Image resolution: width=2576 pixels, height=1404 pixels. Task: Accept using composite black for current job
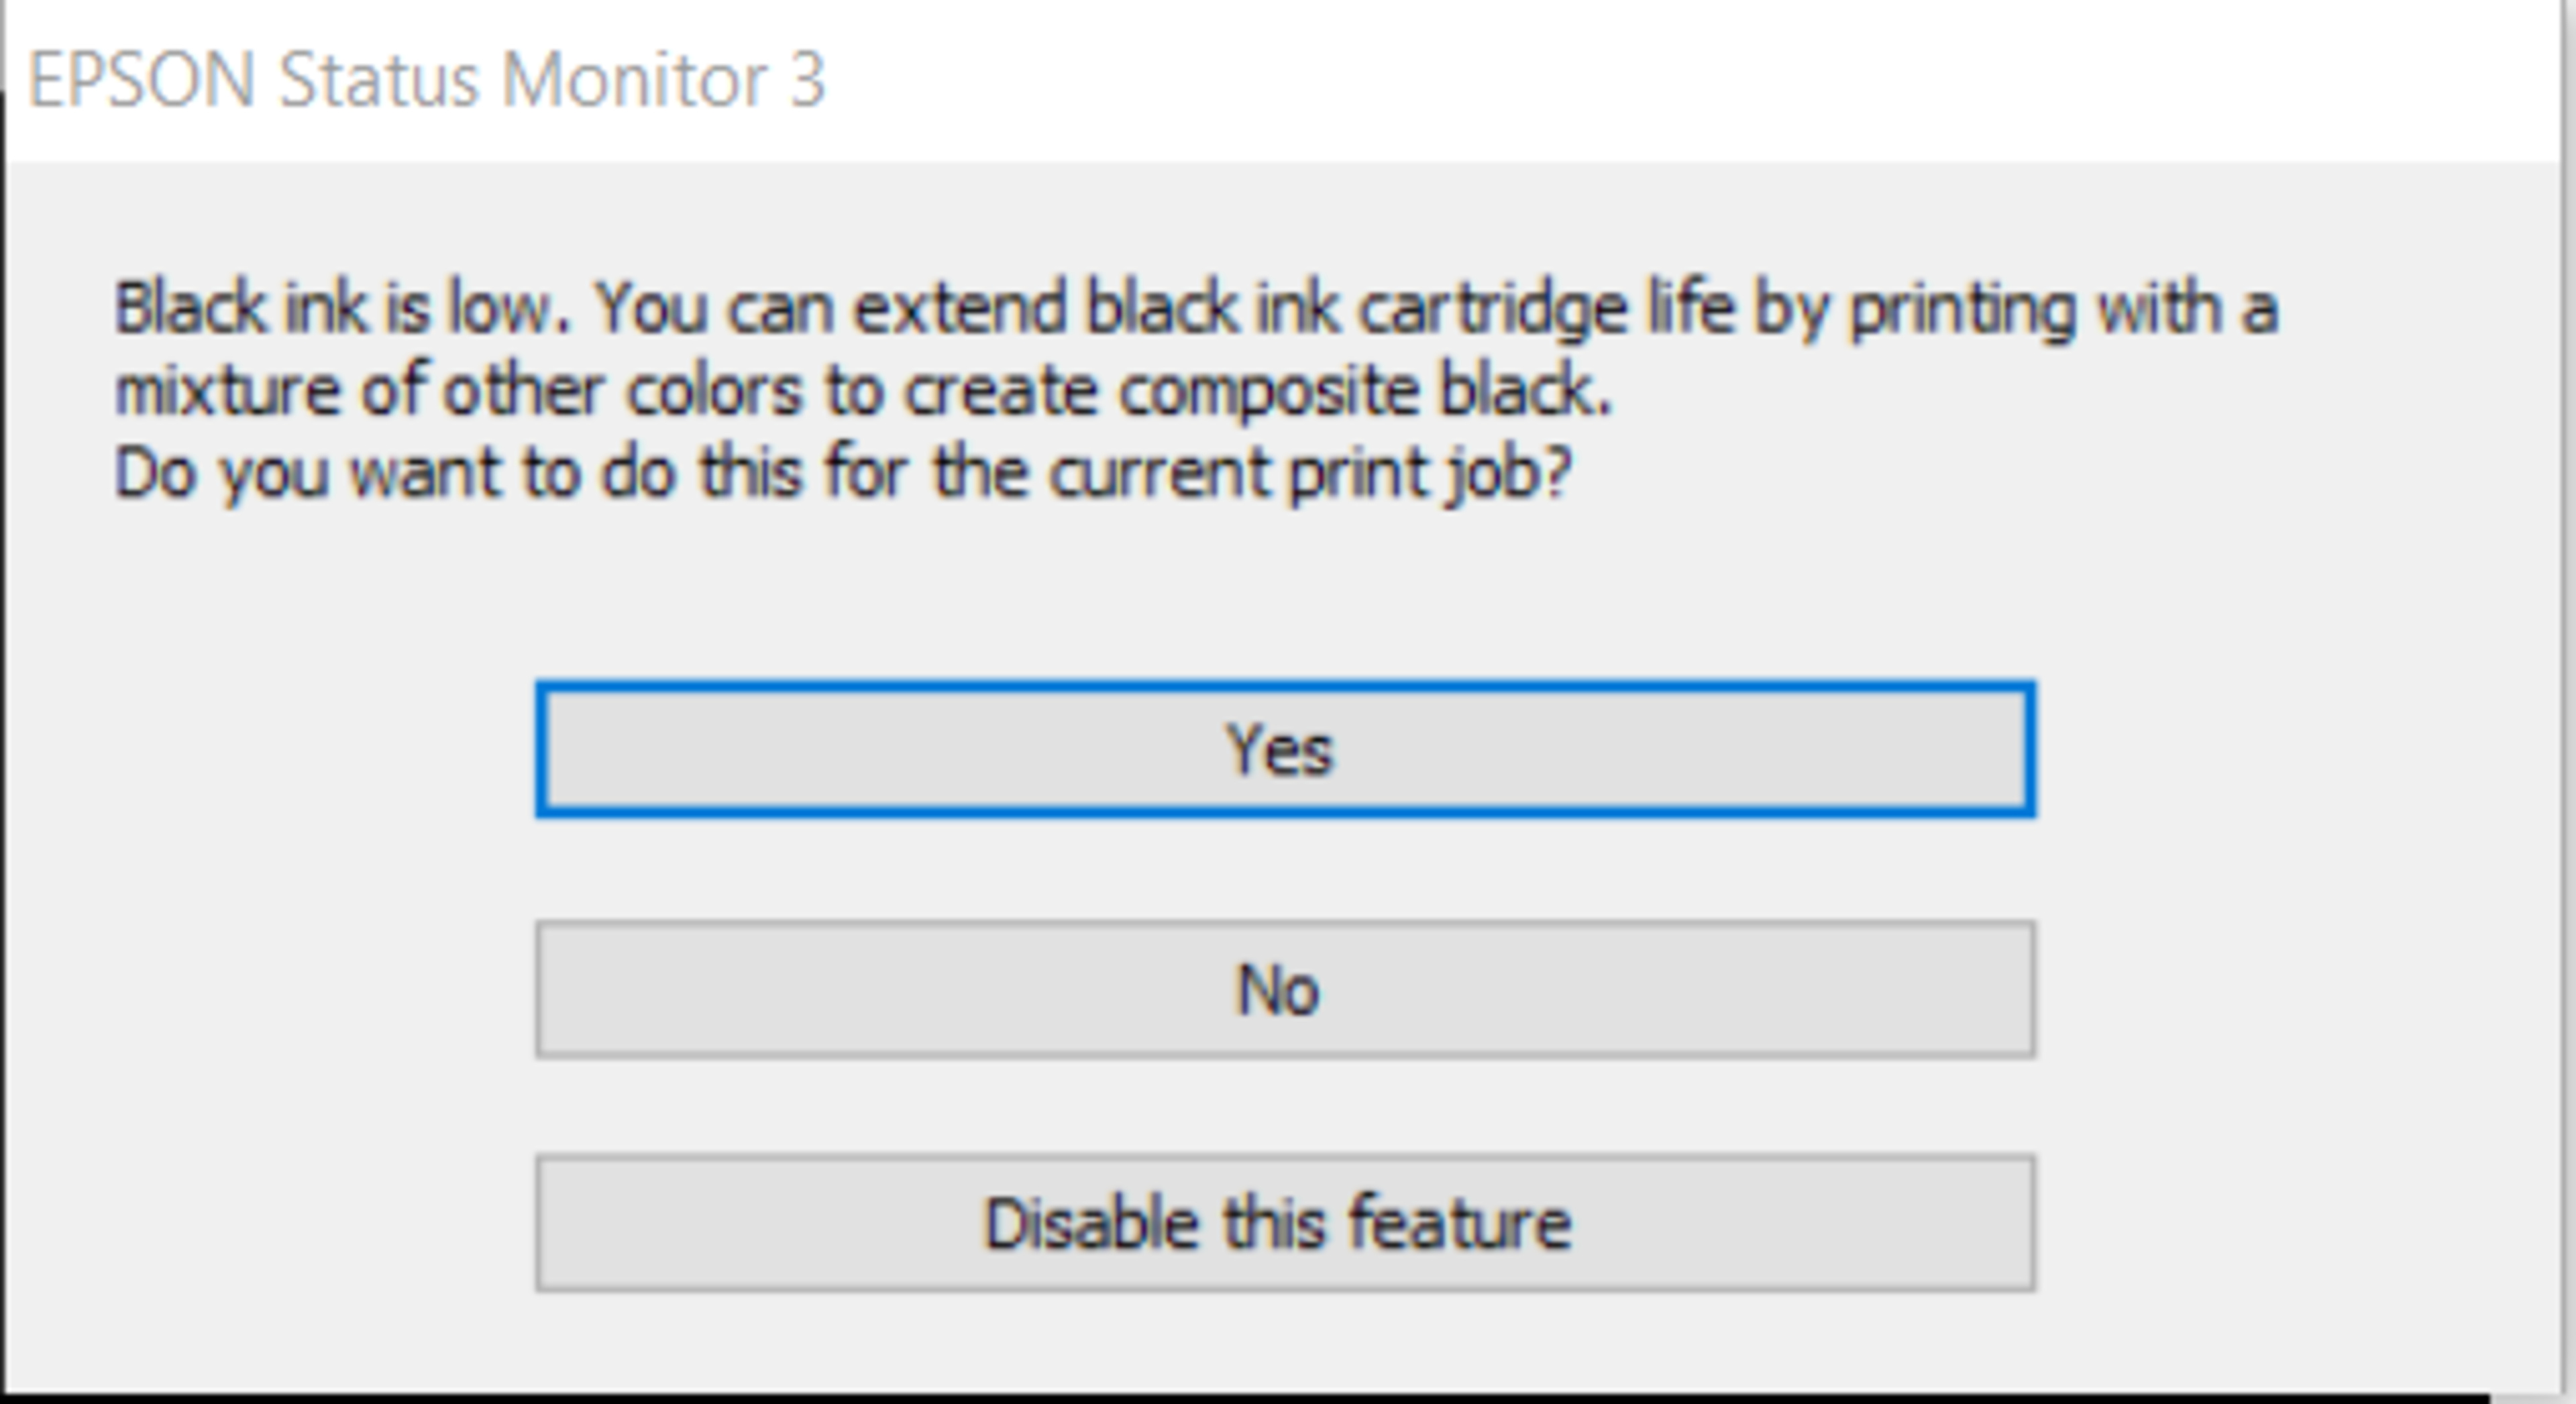pyautogui.click(x=1284, y=750)
